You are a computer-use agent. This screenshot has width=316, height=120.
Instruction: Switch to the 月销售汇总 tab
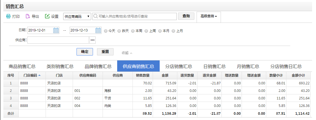[248, 66]
